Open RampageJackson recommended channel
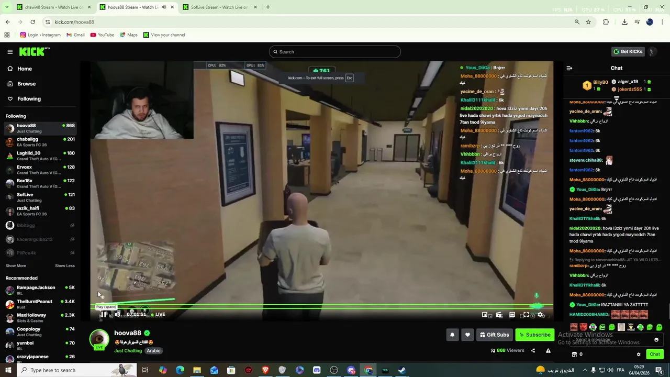The height and width of the screenshot is (377, 670). tap(40, 290)
